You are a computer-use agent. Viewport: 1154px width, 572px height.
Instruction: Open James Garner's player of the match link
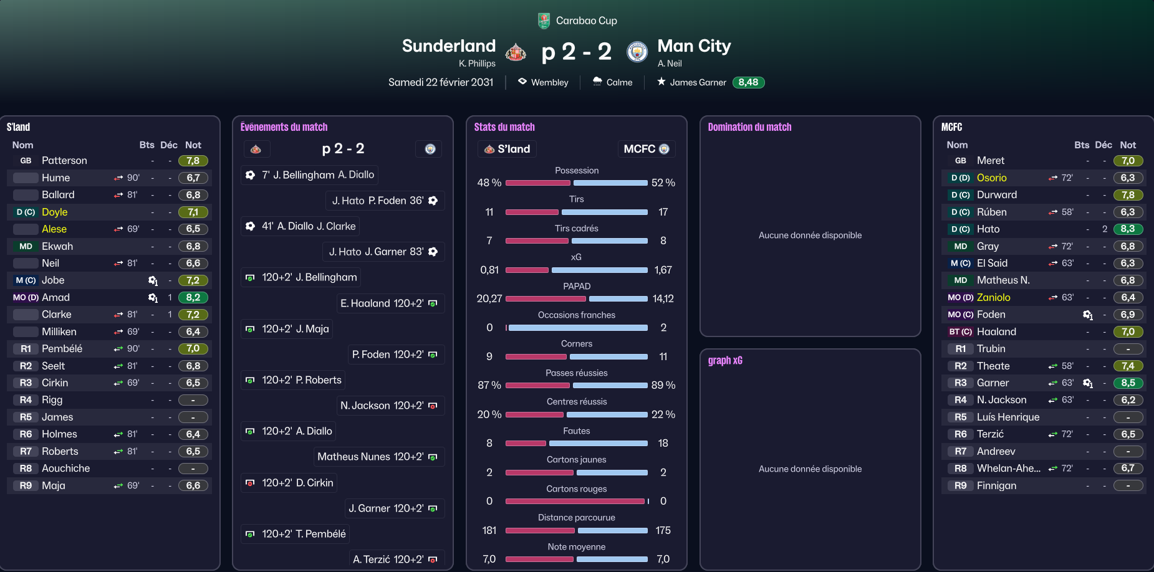click(x=698, y=82)
